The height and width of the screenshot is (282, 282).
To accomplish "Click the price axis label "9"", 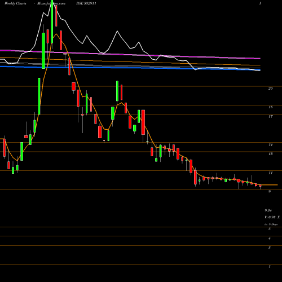I will pos(270,191).
